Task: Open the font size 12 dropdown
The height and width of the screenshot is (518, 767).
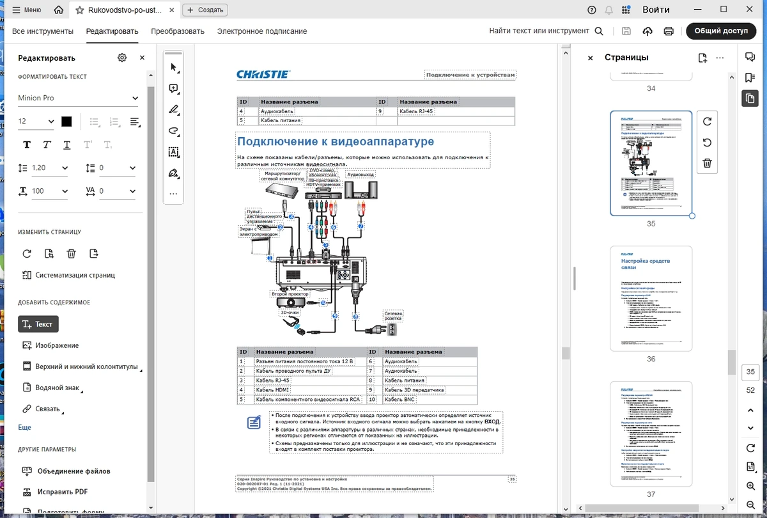Action: (36, 122)
